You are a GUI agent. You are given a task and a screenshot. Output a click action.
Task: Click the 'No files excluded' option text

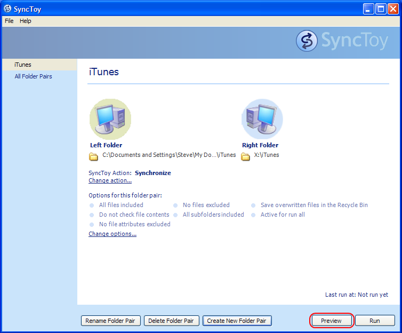[x=206, y=205]
